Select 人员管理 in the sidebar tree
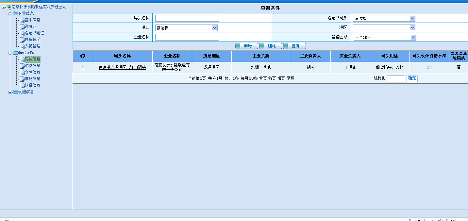Image resolution: width=468 pixels, height=221 pixels. 32,46
